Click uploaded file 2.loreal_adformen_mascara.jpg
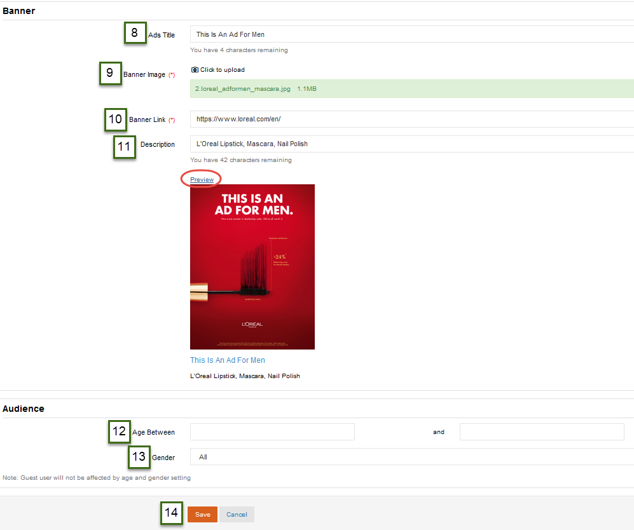Viewport: 634px width, 530px height. click(x=243, y=89)
